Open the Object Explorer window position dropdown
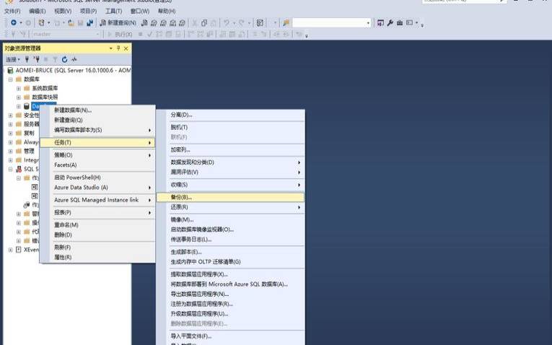552x345 pixels. tap(111, 48)
